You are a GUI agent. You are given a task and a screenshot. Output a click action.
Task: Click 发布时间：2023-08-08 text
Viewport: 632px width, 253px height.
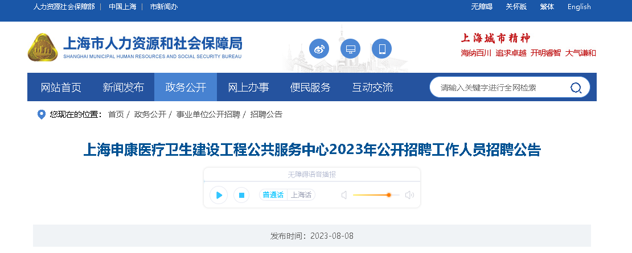pos(312,236)
